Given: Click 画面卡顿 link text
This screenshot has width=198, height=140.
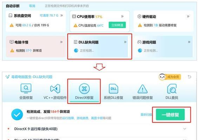Looking at the screenshot, I should coord(97,118).
